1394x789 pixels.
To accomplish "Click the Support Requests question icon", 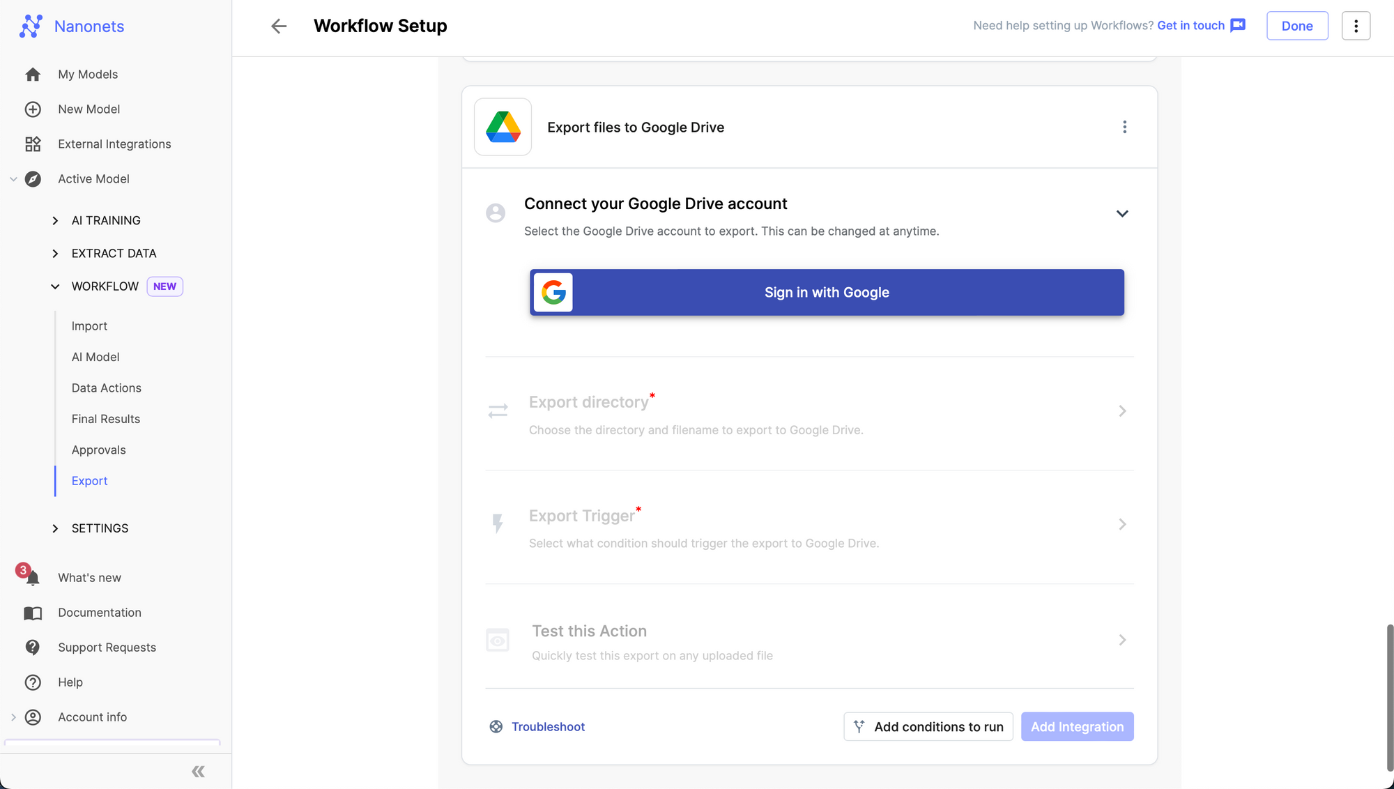I will click(32, 648).
